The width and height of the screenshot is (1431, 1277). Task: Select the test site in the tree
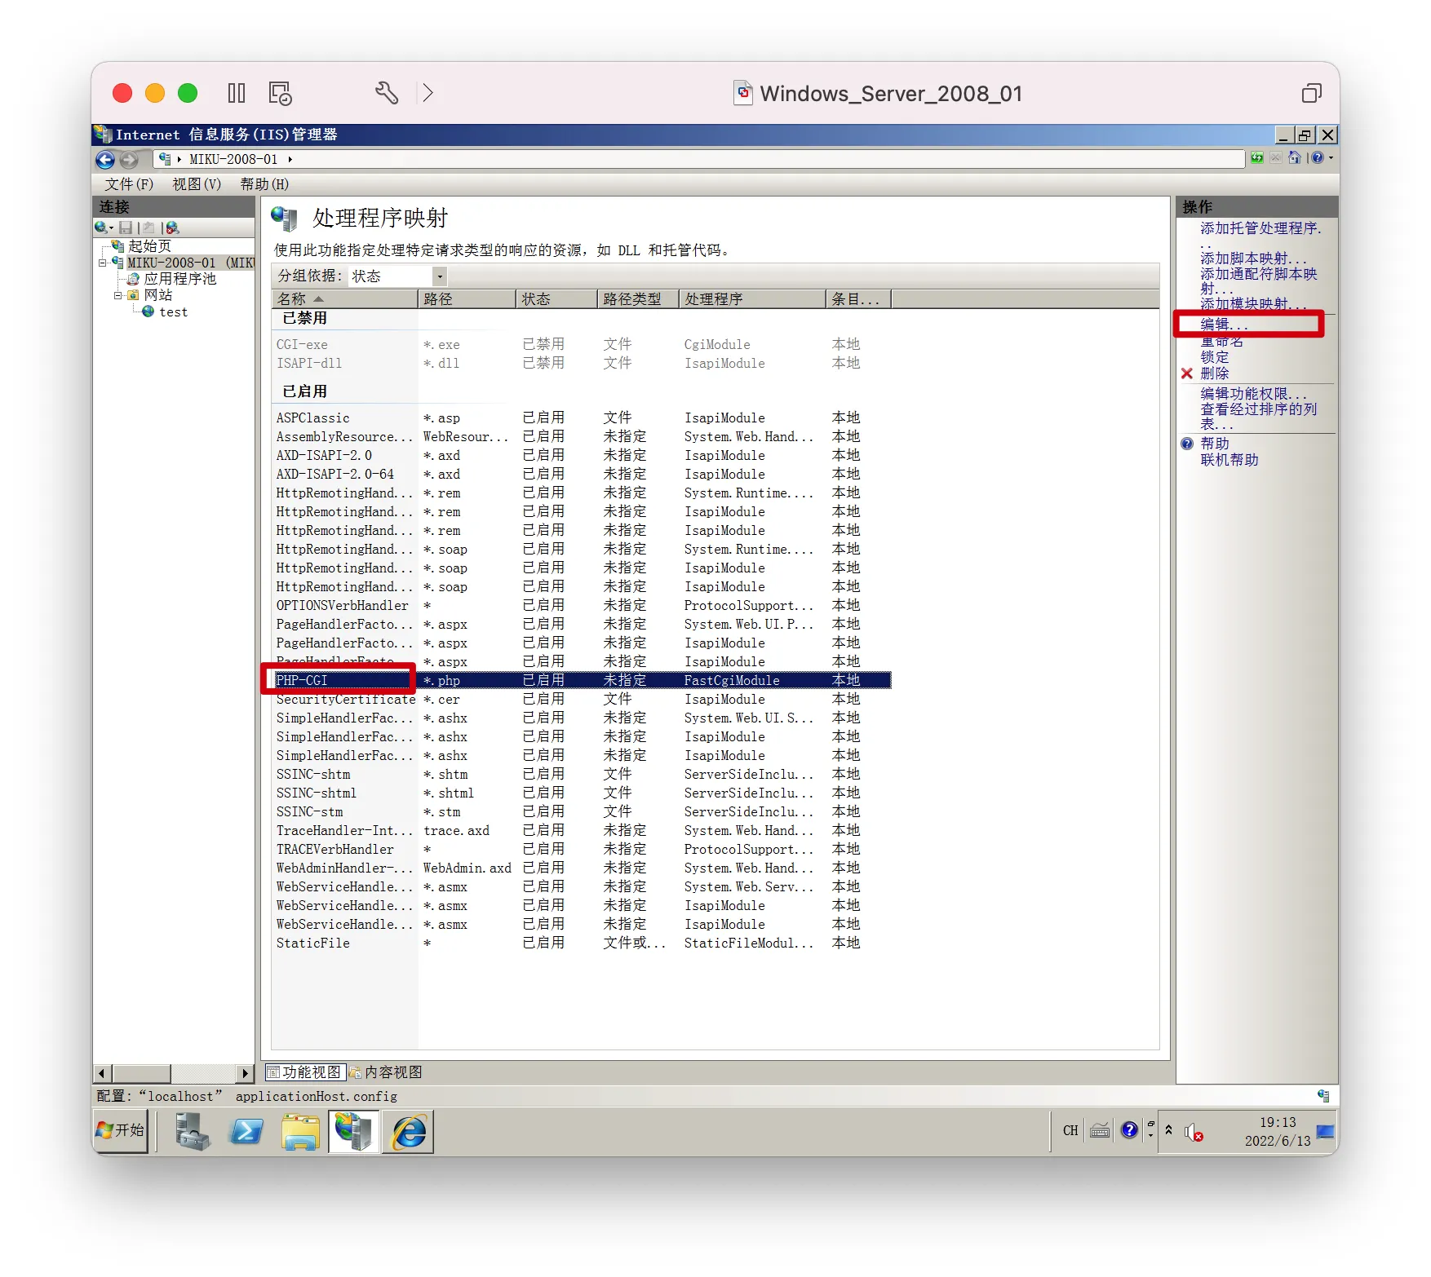click(x=173, y=312)
